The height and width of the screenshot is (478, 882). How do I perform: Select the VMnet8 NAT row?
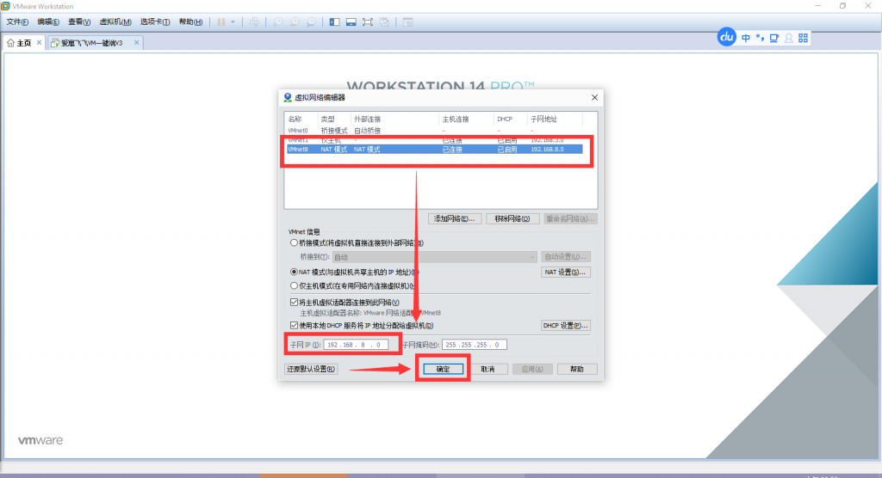[x=434, y=150]
